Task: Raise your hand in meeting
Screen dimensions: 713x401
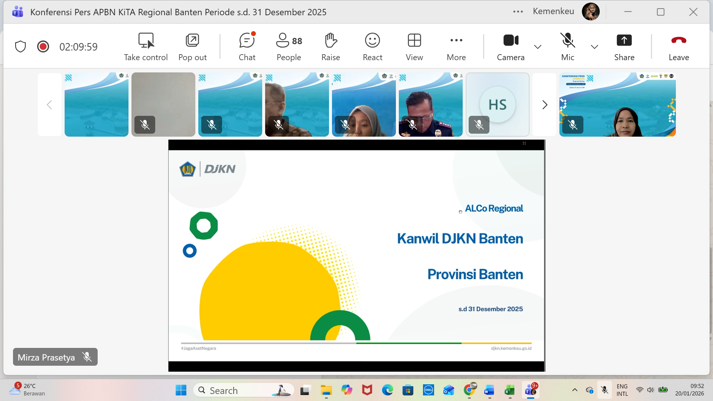Action: tap(331, 47)
